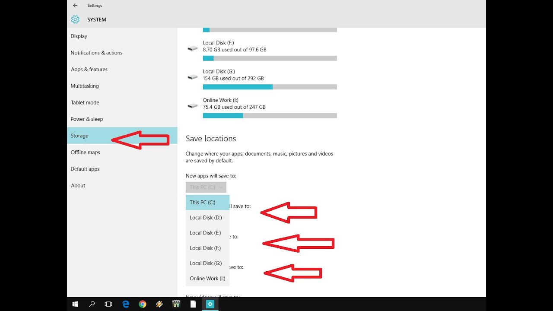
Task: Click the 'Local Disk (F:)' storage label
Action: (219, 43)
